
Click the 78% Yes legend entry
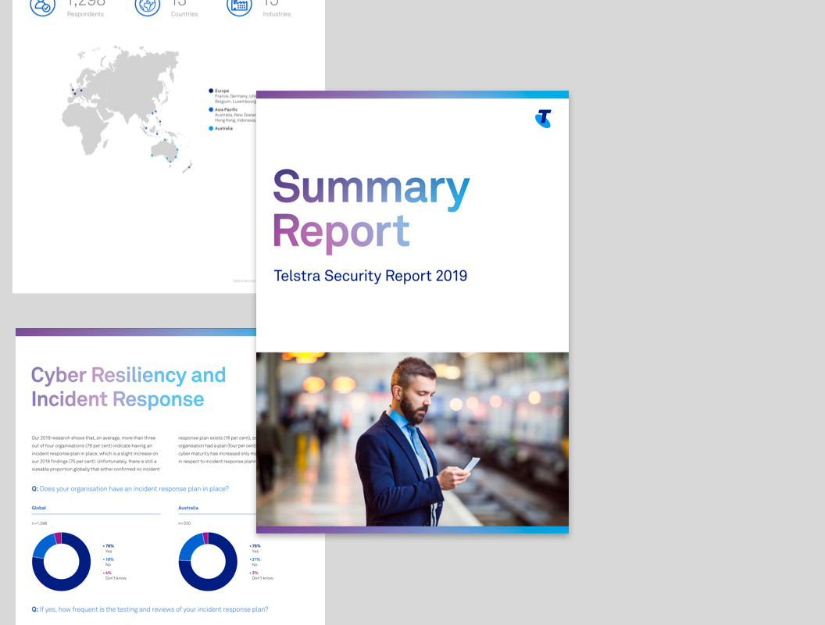[x=109, y=548]
